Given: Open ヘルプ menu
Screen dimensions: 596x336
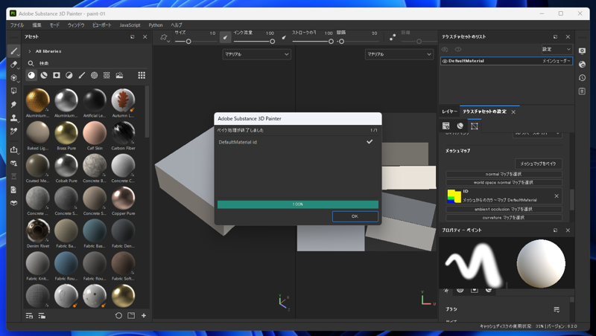Looking at the screenshot, I should (177, 25).
